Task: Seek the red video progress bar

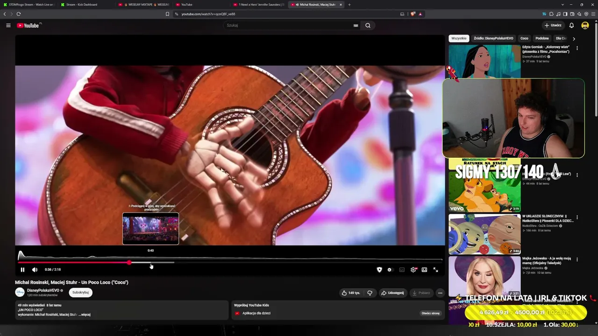Action: 230,262
